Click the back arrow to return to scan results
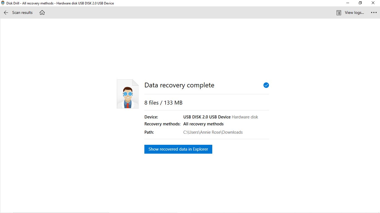The height and width of the screenshot is (213, 380). click(x=6, y=12)
